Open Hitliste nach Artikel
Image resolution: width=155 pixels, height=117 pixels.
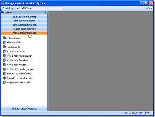pyautogui.click(x=16, y=51)
